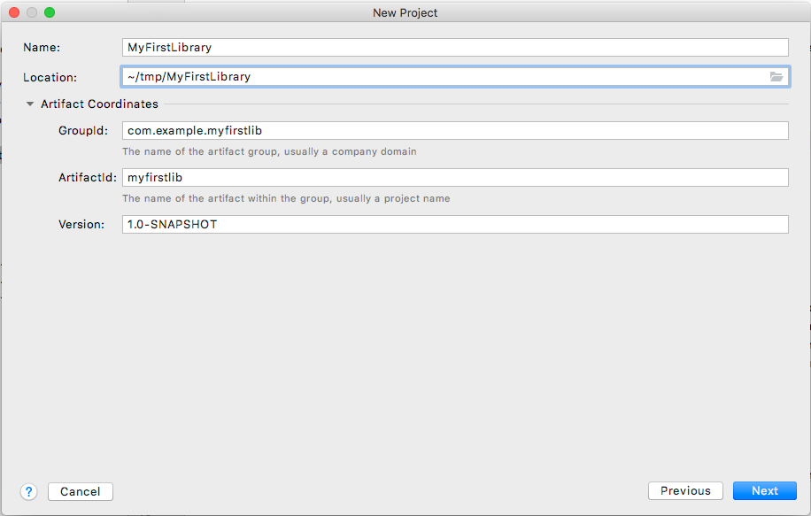
Task: Click the New Project dialog title bar
Action: 405,12
